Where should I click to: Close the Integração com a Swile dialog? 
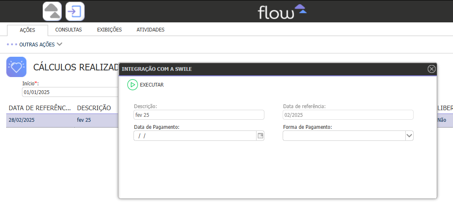click(431, 69)
